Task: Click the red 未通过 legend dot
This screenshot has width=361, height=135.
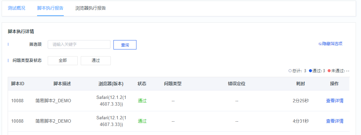Action: pos(329,71)
